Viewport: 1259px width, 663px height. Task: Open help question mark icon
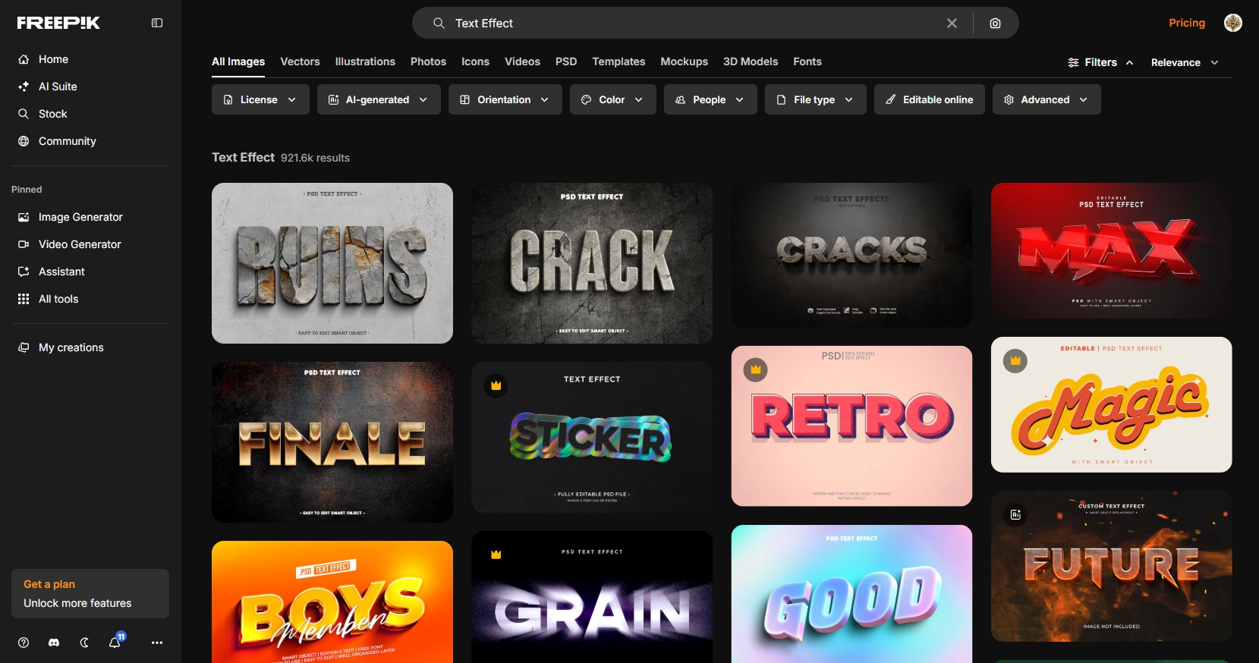click(x=24, y=643)
